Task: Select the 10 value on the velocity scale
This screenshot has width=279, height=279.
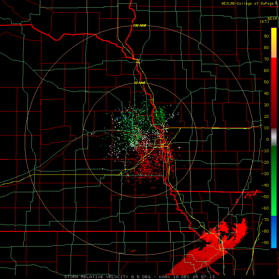Action: coord(266,128)
